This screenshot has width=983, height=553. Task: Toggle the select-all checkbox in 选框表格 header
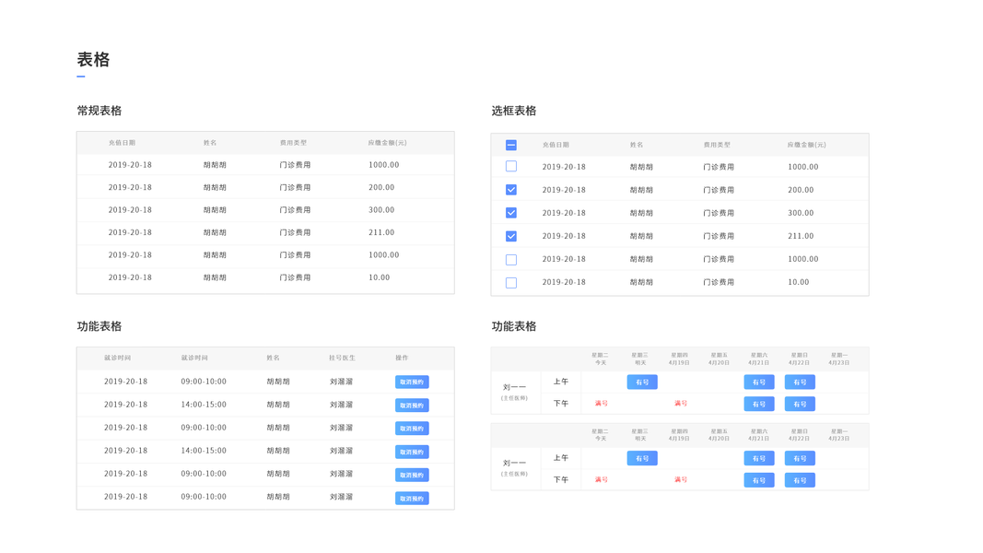coord(511,145)
